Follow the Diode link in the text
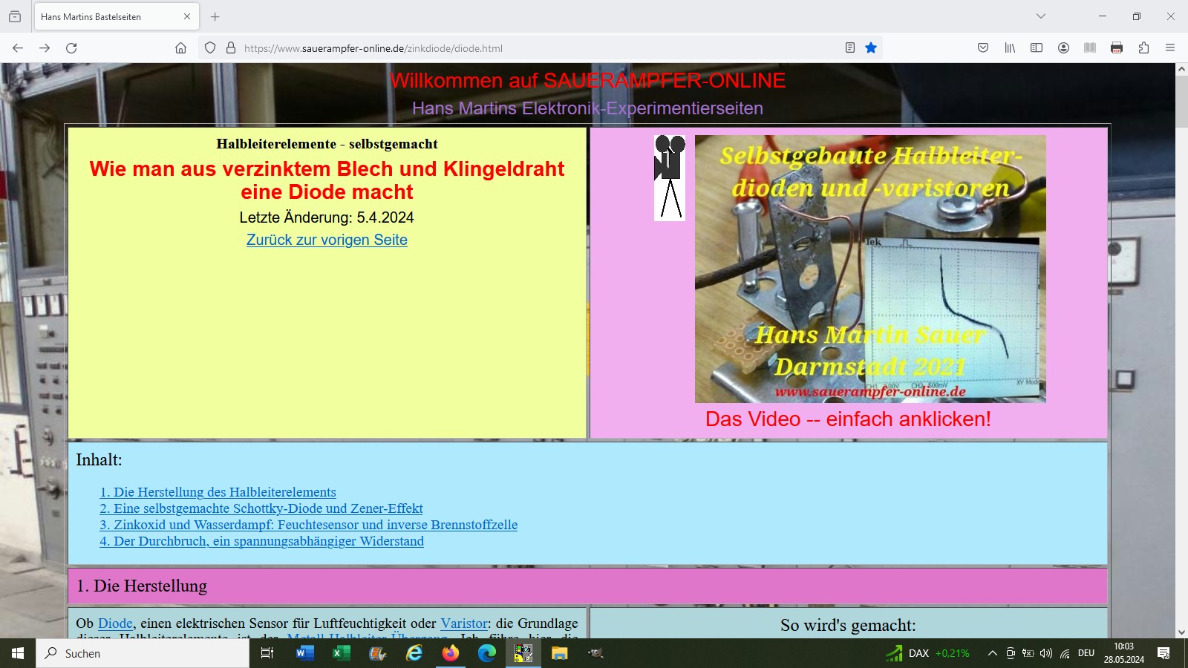This screenshot has height=668, width=1188. (x=115, y=623)
